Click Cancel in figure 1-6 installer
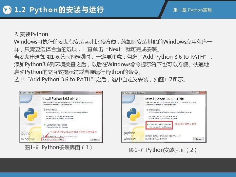The width and height of the screenshot is (236, 177). coord(95,139)
